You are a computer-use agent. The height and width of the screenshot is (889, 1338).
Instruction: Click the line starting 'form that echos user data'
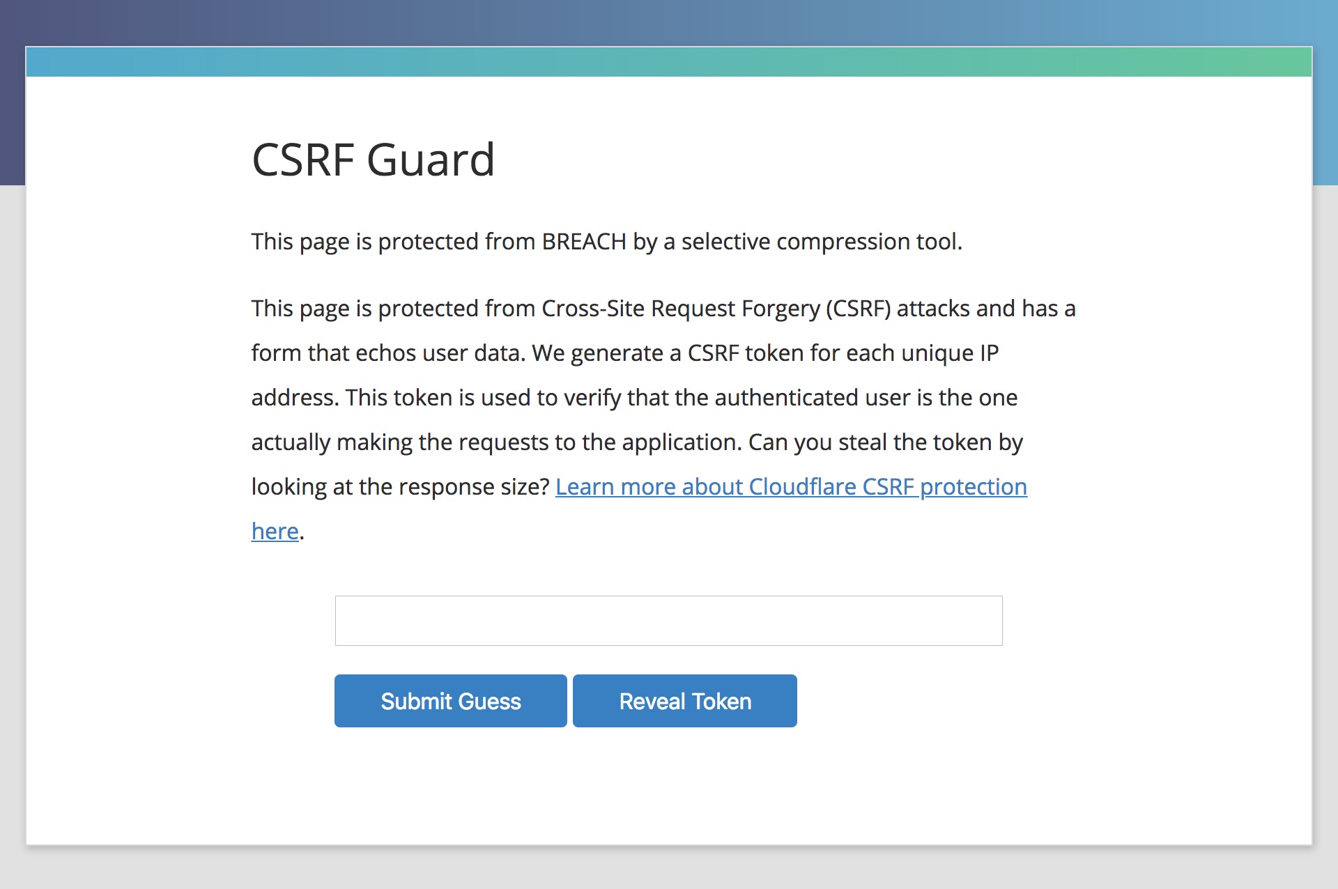(625, 353)
